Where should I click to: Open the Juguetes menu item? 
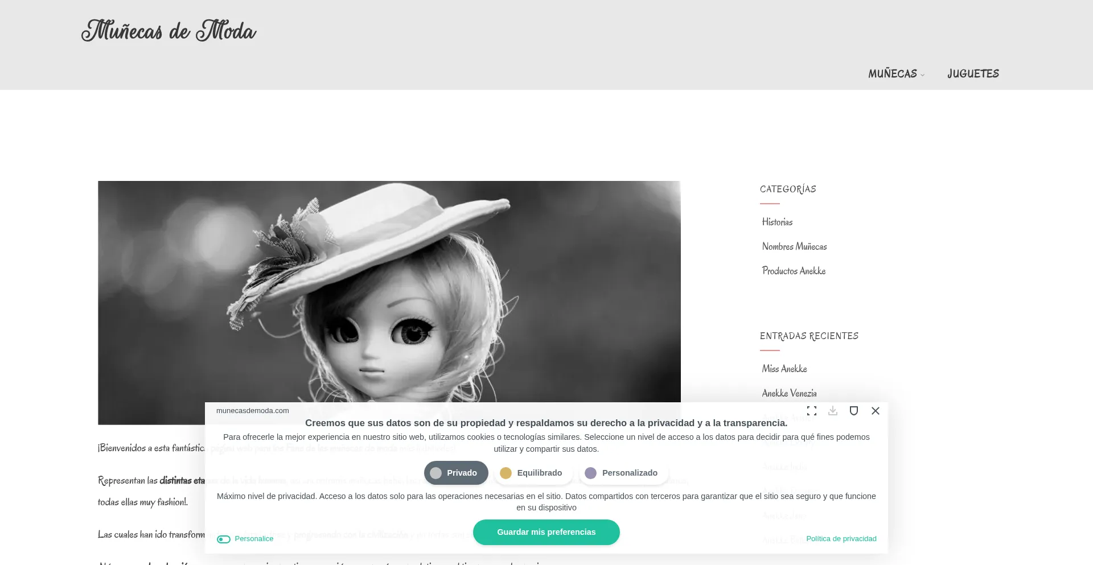973,74
